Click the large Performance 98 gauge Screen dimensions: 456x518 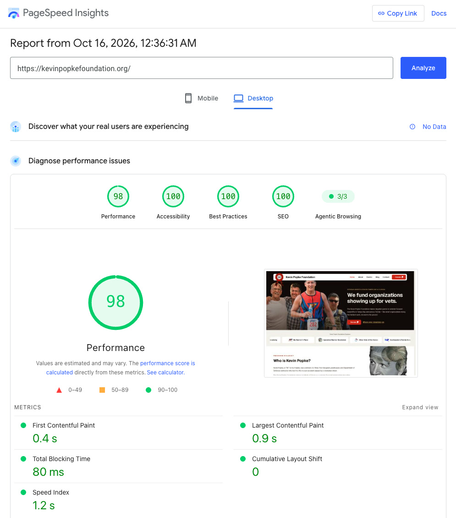(x=115, y=302)
